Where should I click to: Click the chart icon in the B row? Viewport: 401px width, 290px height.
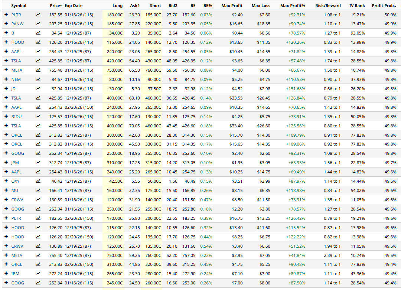(x=38, y=33)
